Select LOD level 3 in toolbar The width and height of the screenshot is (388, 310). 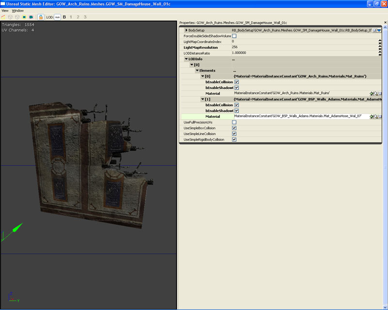click(85, 17)
